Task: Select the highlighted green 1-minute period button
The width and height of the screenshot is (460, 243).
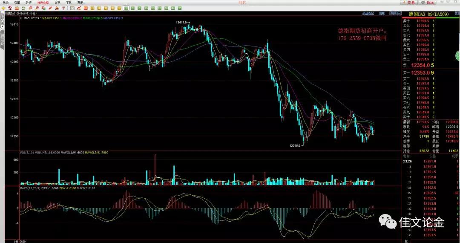Action: (x=126, y=8)
